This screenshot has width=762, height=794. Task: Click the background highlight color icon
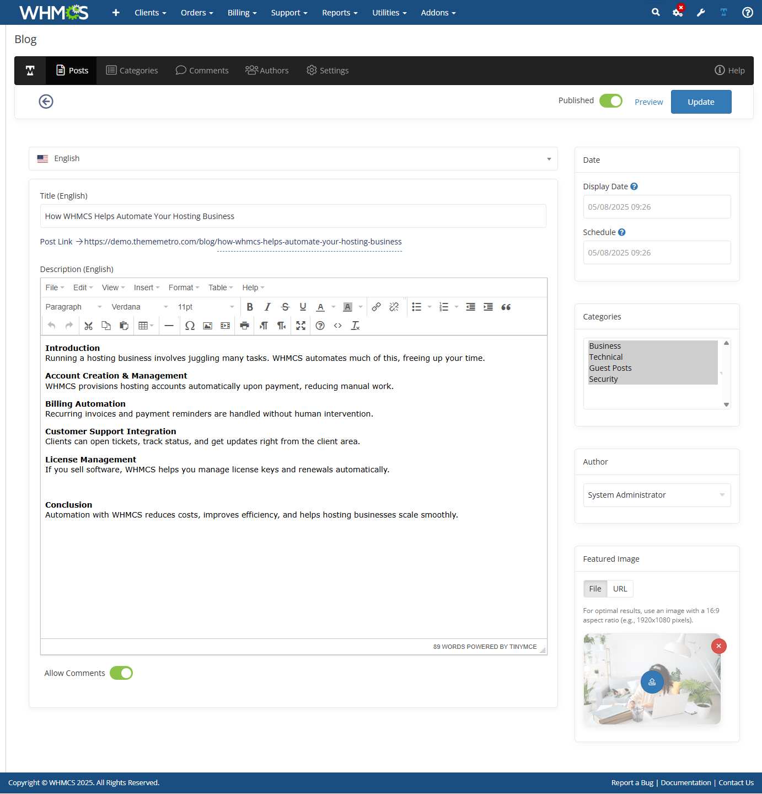[347, 307]
